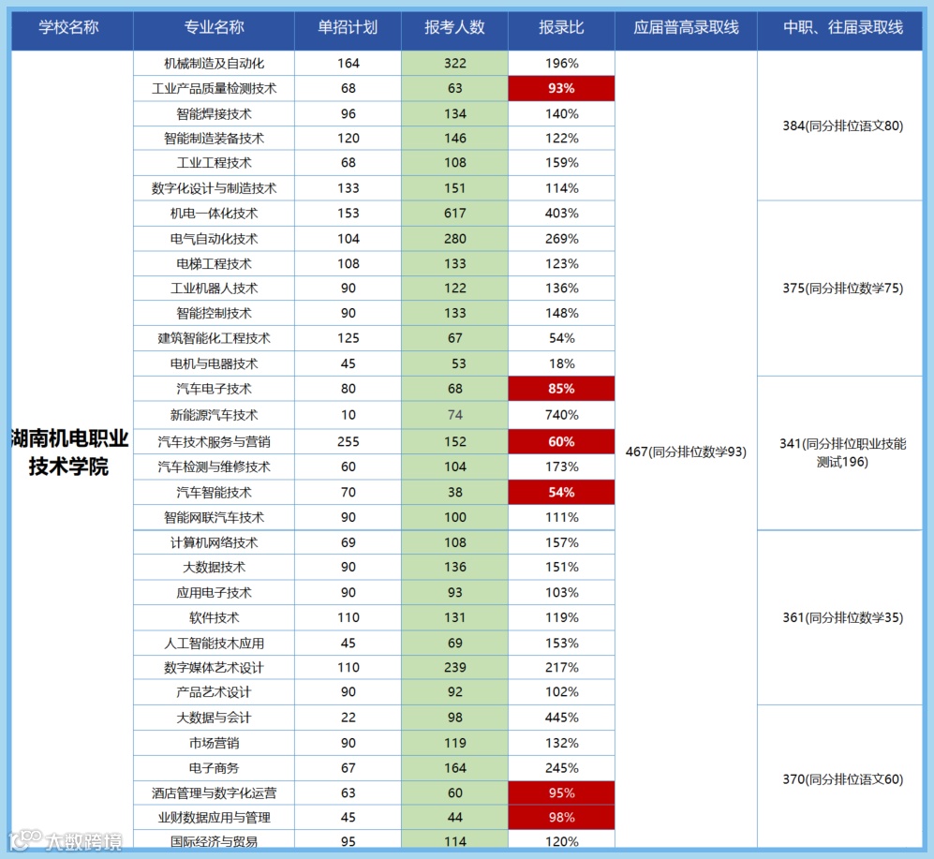
Task: Click the 电子商务 cell
Action: 214,768
